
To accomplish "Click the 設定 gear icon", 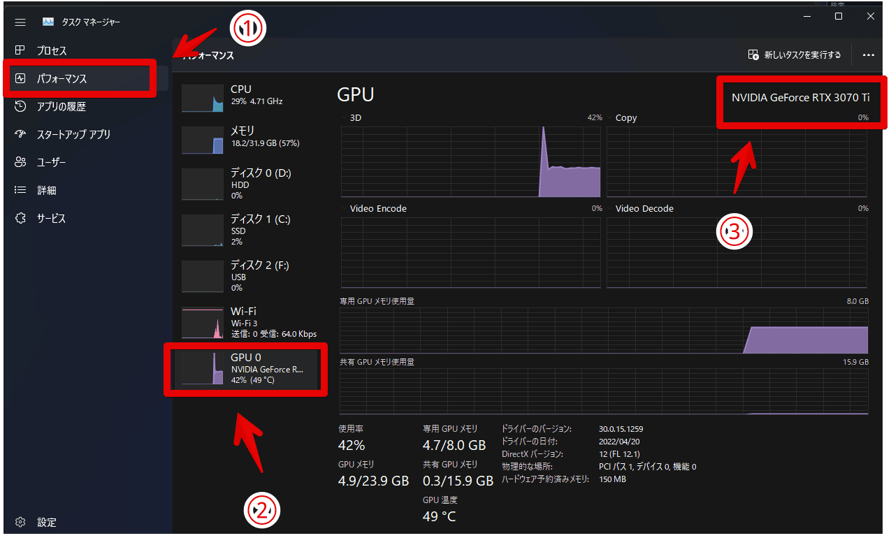I will (x=20, y=522).
